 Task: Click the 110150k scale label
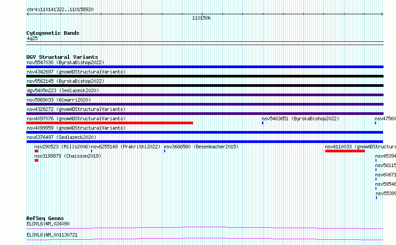(x=202, y=18)
